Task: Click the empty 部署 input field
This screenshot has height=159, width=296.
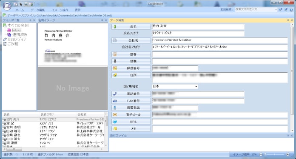Action: pos(220,54)
